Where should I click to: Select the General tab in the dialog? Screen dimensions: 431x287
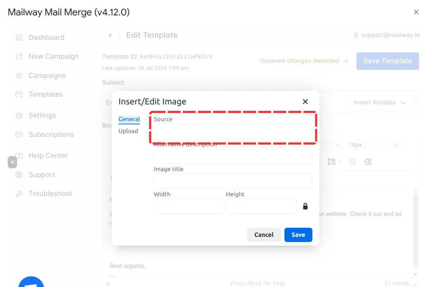coord(129,119)
